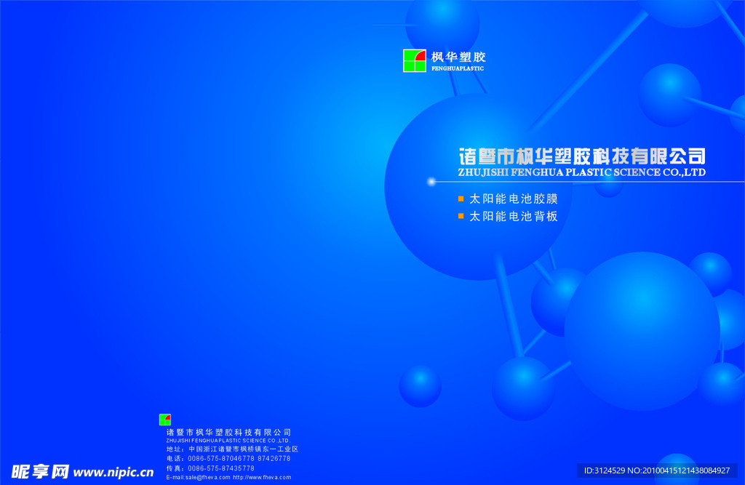This screenshot has height=485, width=745.
Task: Select the 太阳能电池胶膜 product line
Action: (x=514, y=198)
